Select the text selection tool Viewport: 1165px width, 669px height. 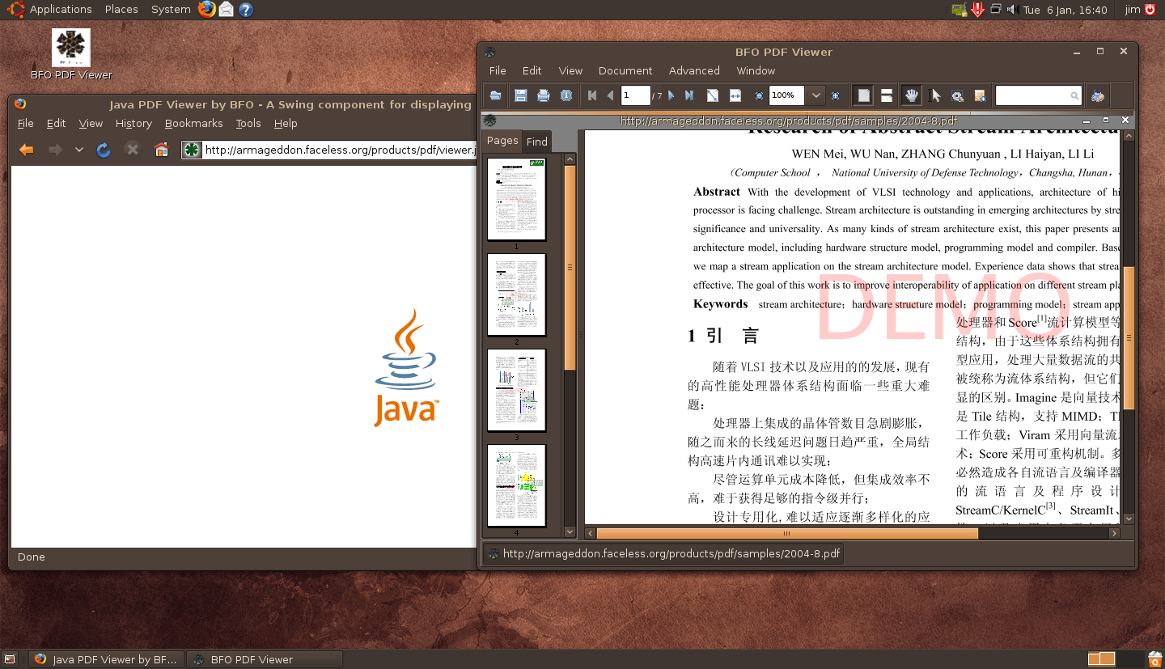tap(935, 95)
